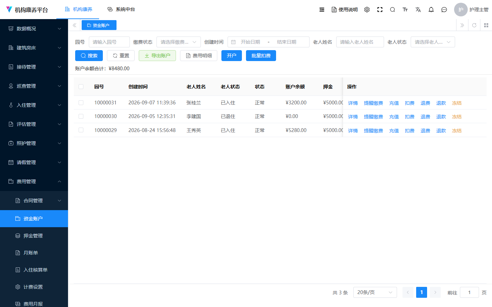Expand 巡查管理 sidebar menu
492x307 pixels.
point(34,86)
